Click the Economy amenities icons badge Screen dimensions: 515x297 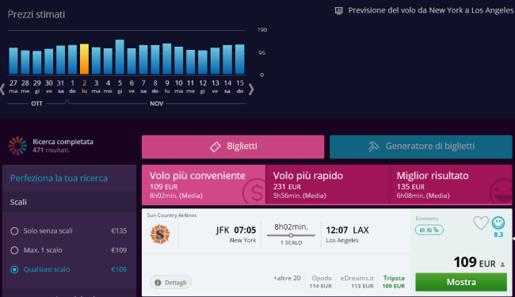[x=429, y=230]
